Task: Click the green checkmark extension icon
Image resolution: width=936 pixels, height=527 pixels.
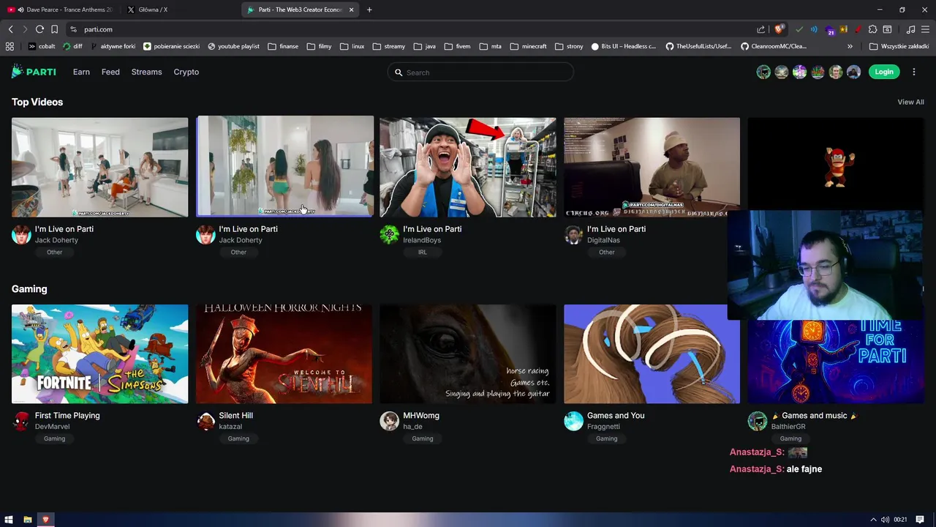Action: pyautogui.click(x=799, y=29)
